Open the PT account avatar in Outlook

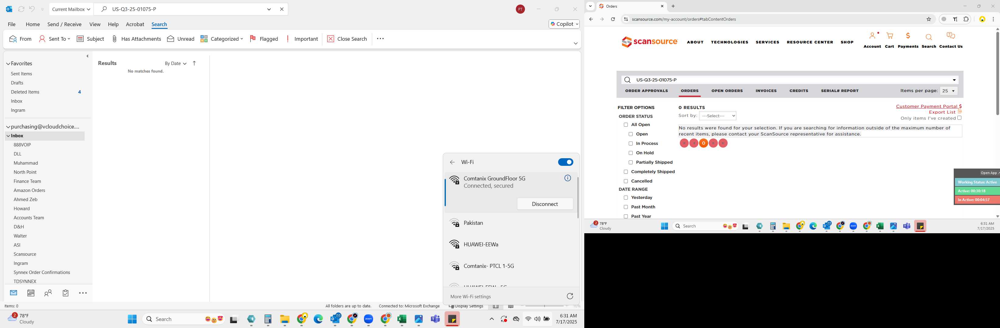520,9
